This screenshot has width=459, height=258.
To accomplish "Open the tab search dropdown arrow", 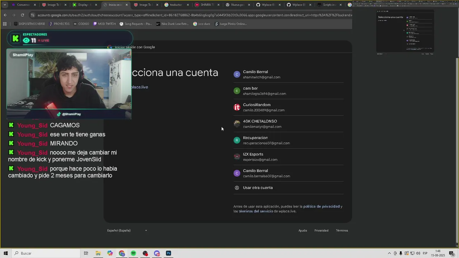I will coord(4,5).
